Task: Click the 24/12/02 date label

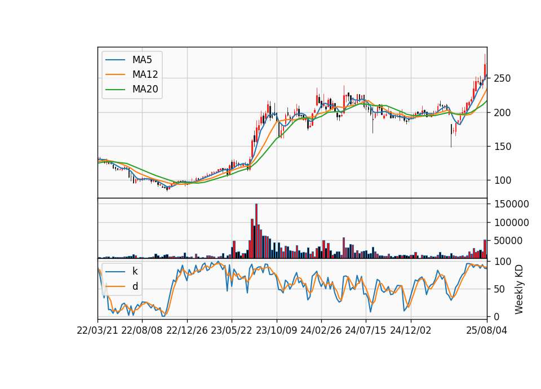Action: (411, 330)
